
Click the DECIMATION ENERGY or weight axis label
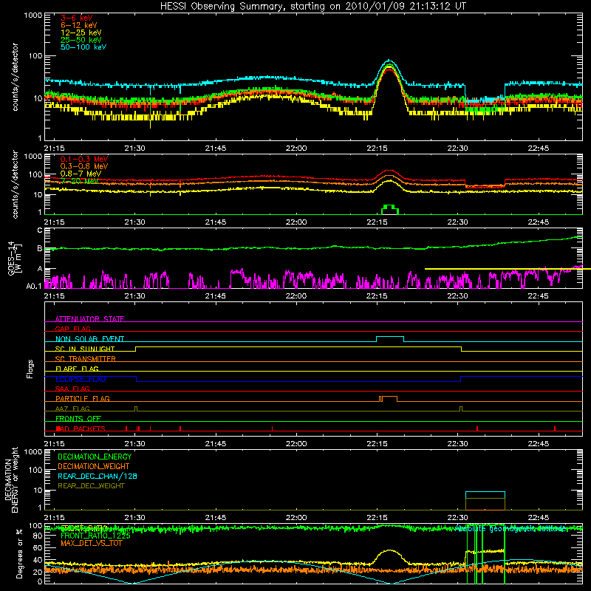(11, 479)
